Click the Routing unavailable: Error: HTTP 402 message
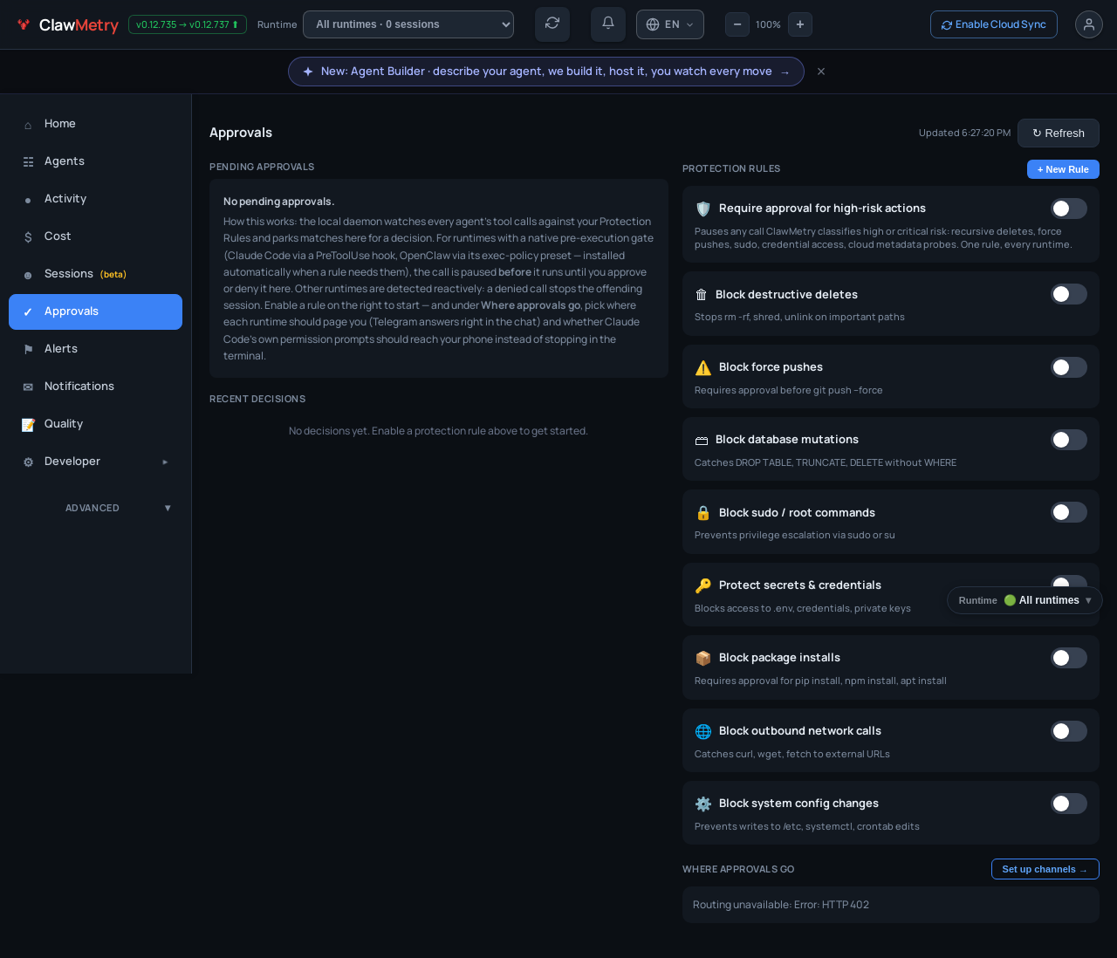 781,905
